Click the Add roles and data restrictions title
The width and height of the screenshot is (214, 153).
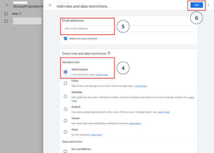point(82,6)
